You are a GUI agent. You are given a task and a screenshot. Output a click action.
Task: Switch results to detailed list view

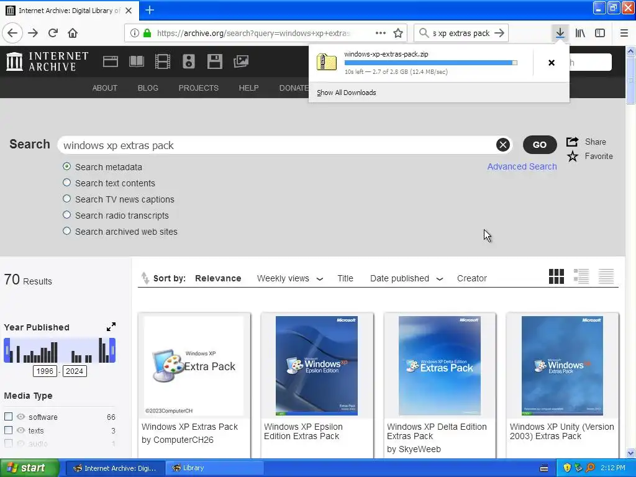(581, 276)
